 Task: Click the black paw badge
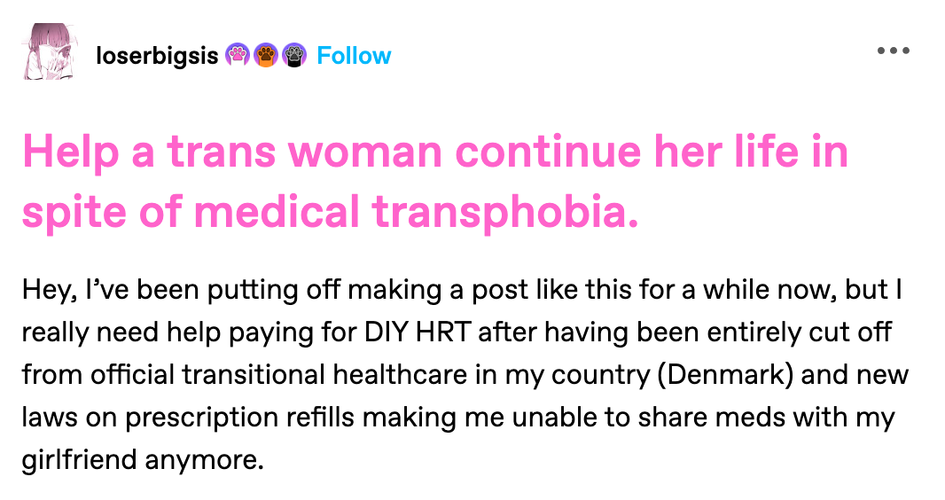tap(293, 56)
